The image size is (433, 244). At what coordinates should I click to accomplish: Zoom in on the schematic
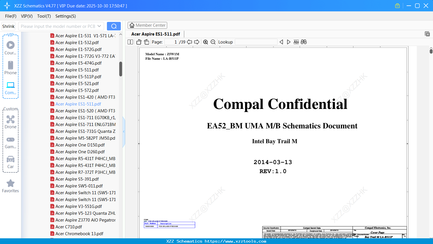pyautogui.click(x=206, y=42)
